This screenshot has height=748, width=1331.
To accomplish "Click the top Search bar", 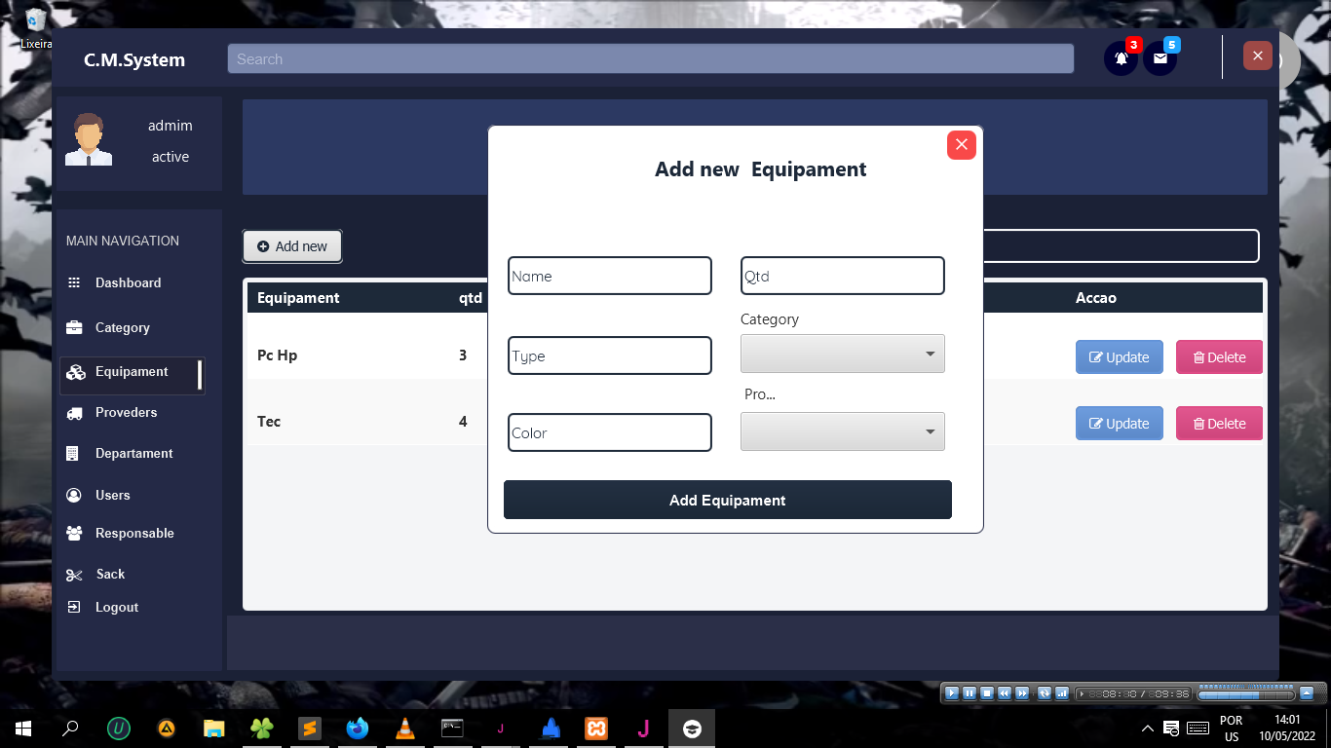I will pyautogui.click(x=651, y=58).
